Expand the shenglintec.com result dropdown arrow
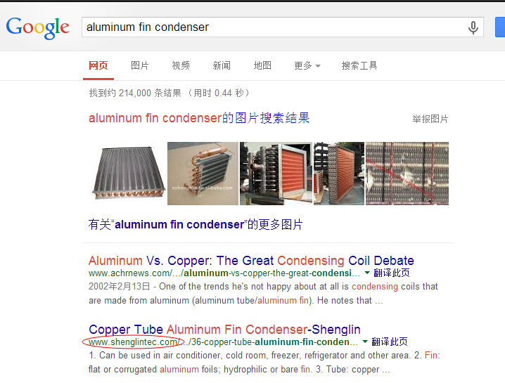This screenshot has height=383, width=505. click(365, 342)
